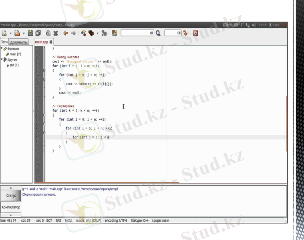Screen dimensions: 304x240
Task: Click inside the toolbar search field
Action: [136, 33]
